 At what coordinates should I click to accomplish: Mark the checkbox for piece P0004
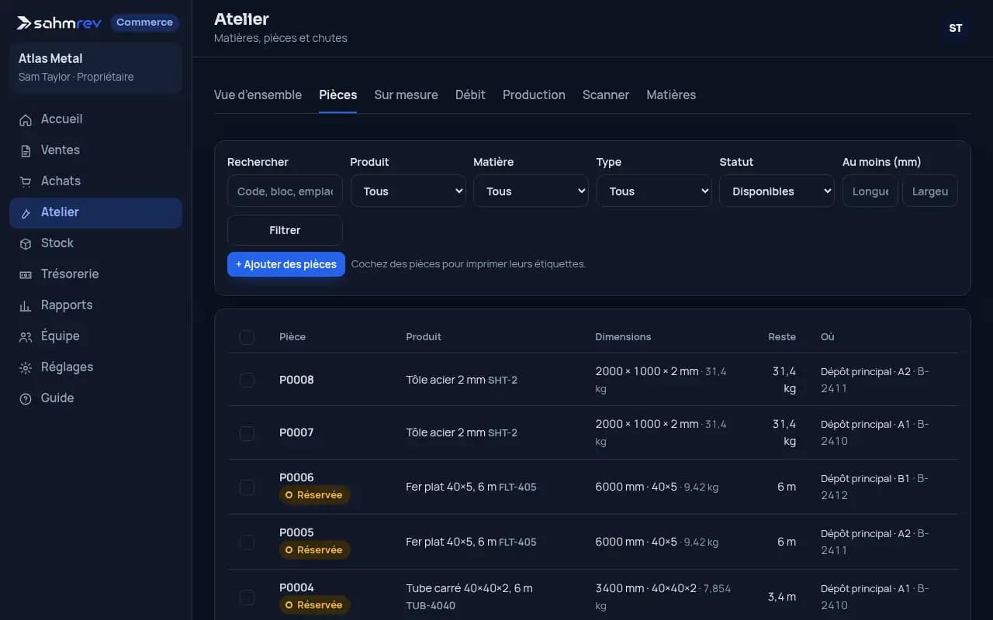coord(247,597)
